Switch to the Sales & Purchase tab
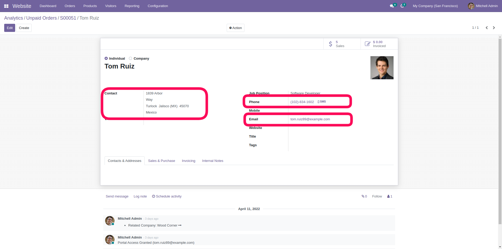This screenshot has height=249, width=502. [x=161, y=161]
